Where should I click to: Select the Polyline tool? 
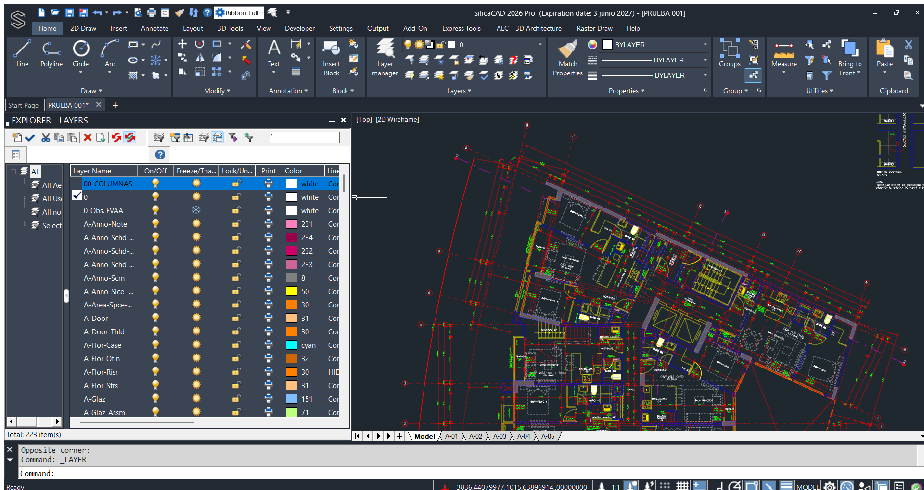[x=51, y=53]
